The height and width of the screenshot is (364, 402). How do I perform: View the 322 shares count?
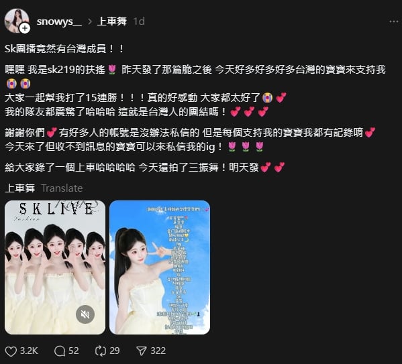(158, 351)
